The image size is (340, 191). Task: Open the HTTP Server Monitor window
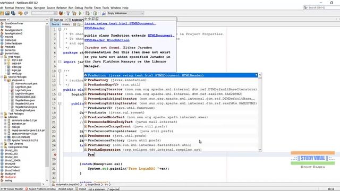[x=12, y=189]
